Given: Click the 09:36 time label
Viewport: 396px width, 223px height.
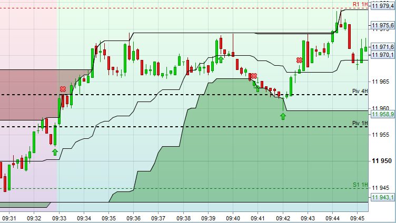Looking at the screenshot, I should [x=134, y=218].
